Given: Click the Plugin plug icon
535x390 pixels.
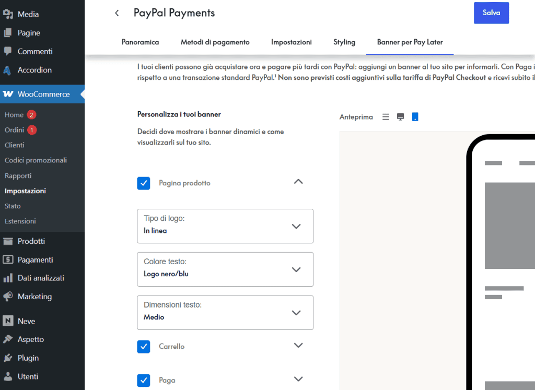Looking at the screenshot, I should [x=8, y=358].
